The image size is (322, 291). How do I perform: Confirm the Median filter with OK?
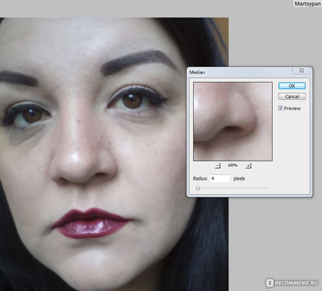point(292,86)
